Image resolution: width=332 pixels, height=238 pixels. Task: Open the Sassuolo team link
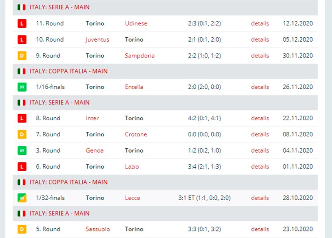tap(98, 229)
